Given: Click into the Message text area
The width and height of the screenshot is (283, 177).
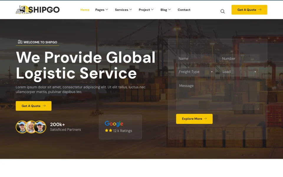Looking at the screenshot, I should click(x=218, y=95).
